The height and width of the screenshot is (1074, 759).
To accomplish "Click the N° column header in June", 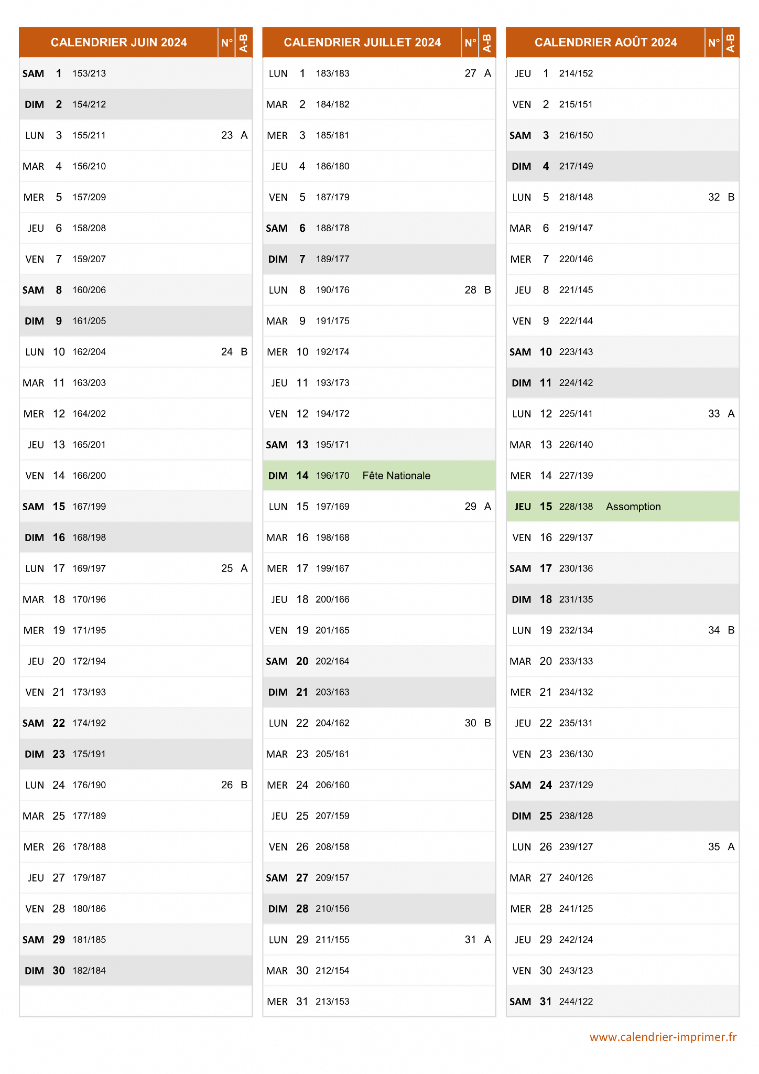I will pyautogui.click(x=227, y=42).
